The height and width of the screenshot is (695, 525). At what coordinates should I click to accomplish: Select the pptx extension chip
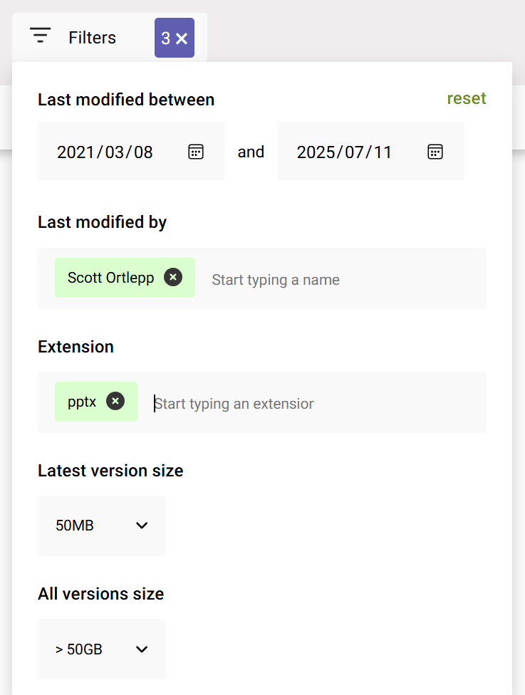[82, 401]
